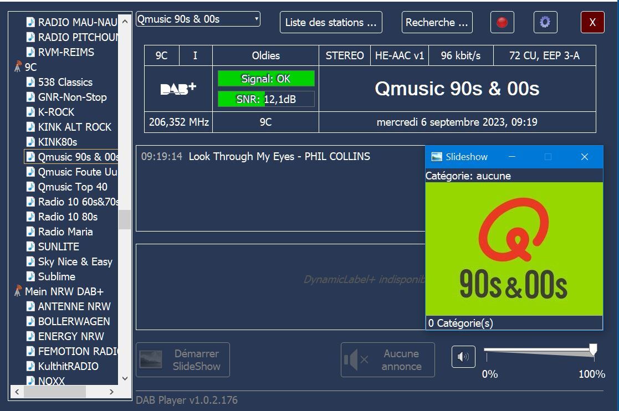Image resolution: width=619 pixels, height=411 pixels.
Task: Click the music note icon beside Sublime
Action: pyautogui.click(x=30, y=276)
